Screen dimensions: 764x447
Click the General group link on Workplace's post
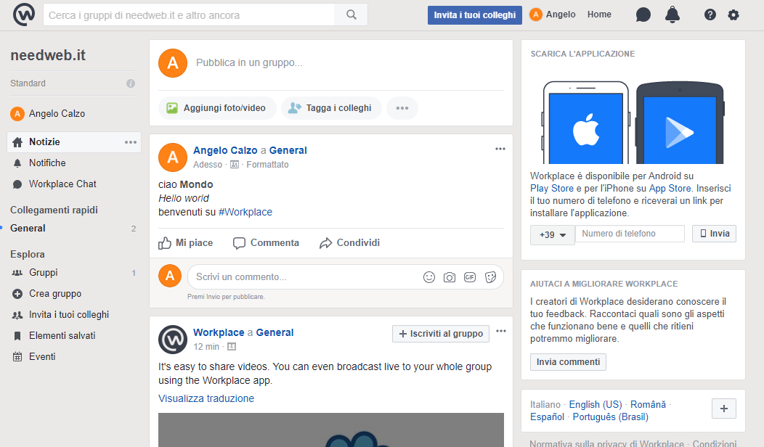coord(275,332)
